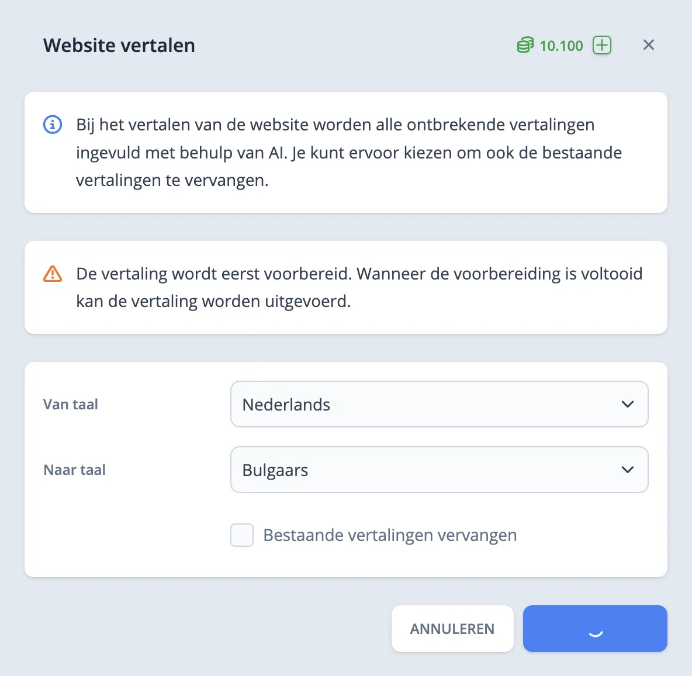Expand the chevron next to Nederlands
This screenshot has height=676, width=692.
point(628,404)
